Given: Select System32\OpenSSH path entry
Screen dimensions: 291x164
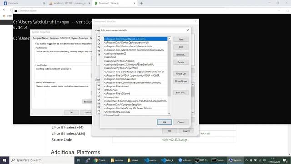Looking at the screenshot, I should click(135, 68).
